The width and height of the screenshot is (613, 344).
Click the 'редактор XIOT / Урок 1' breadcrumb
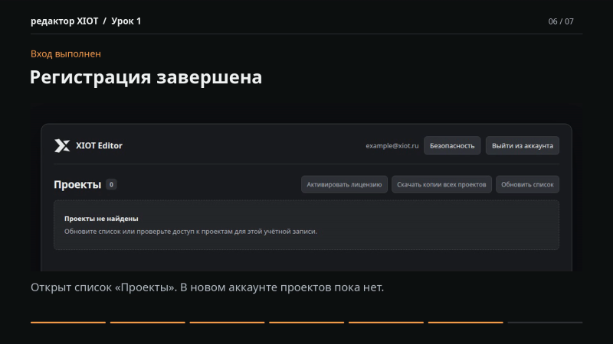pyautogui.click(x=86, y=21)
